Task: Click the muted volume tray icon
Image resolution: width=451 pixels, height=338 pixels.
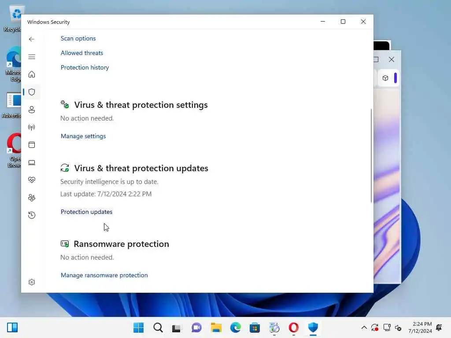Action: pos(398,327)
